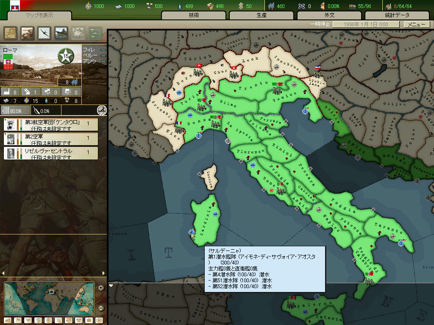Viewport: 434px width, 325px height.
Task: Open the 生産 production tab
Action: coord(262,15)
